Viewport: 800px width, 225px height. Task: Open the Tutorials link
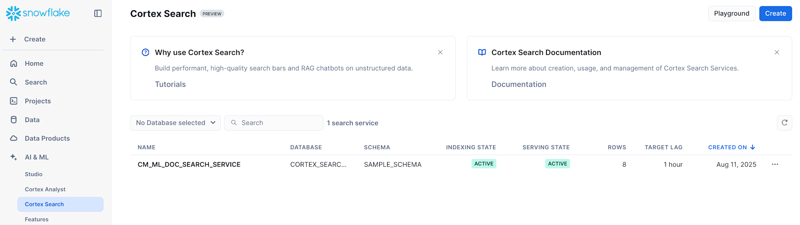click(170, 84)
